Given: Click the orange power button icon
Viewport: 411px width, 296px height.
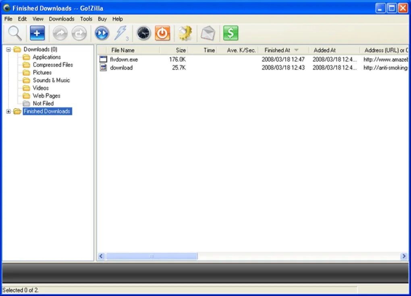Looking at the screenshot, I should (x=162, y=33).
